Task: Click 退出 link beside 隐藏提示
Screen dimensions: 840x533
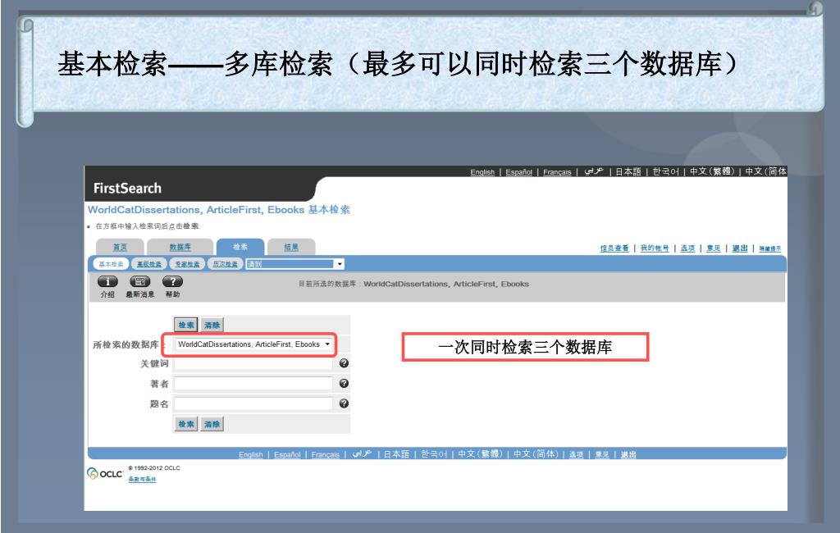Action: point(740,248)
